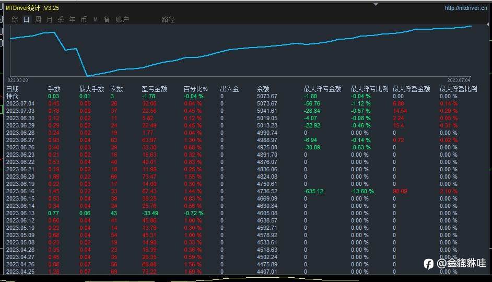This screenshot has width=492, height=282.
Task: Click the 4736.52 balance value
Action: (x=267, y=191)
